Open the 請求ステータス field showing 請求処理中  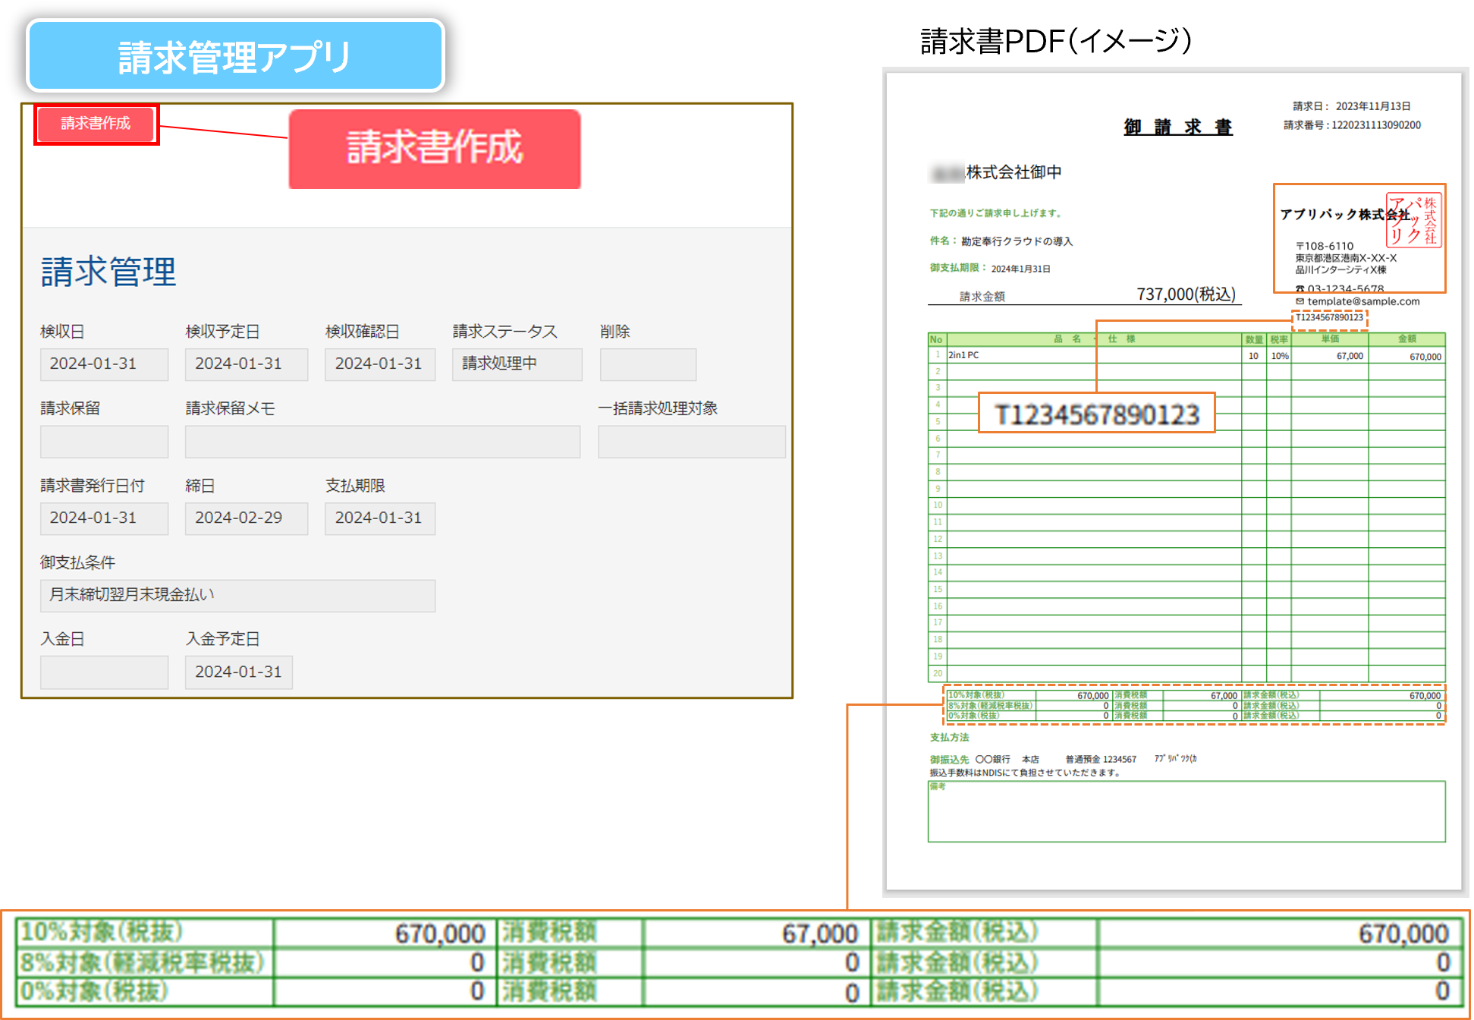pos(517,364)
